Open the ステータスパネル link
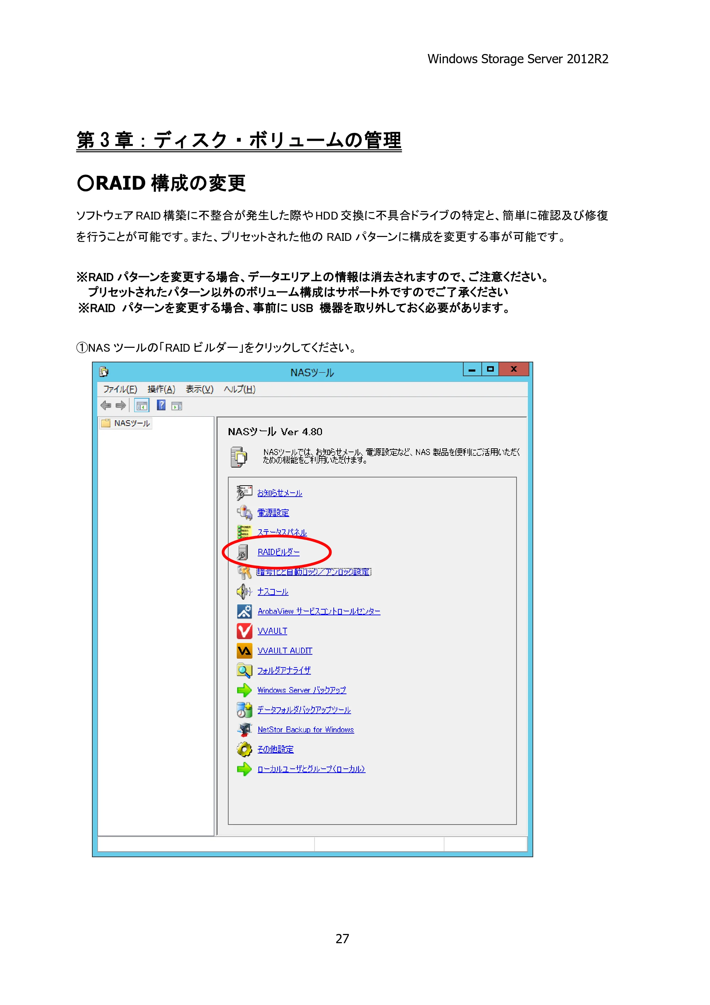 [x=282, y=532]
